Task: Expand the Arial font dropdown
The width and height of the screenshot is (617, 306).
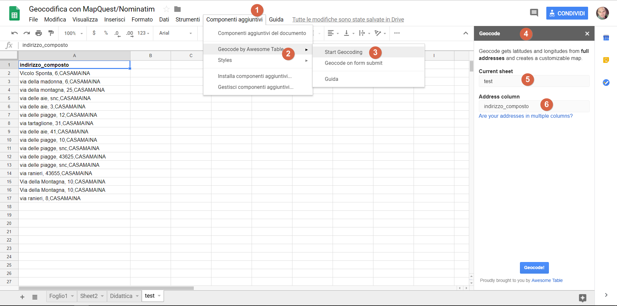Action: coord(175,33)
